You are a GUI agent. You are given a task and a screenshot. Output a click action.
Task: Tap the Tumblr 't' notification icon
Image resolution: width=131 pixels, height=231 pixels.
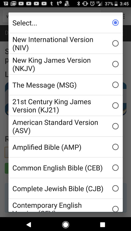coord(52,3)
